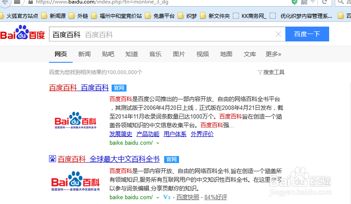
Task: Expand first result's baike.baidu.com dropdown arrow
Action: (x=158, y=143)
